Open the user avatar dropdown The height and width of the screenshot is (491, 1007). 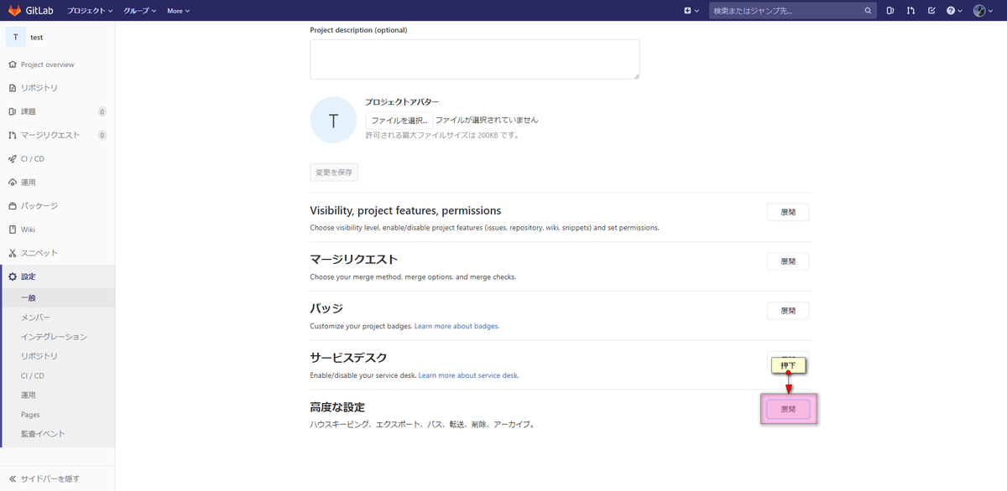pos(980,10)
